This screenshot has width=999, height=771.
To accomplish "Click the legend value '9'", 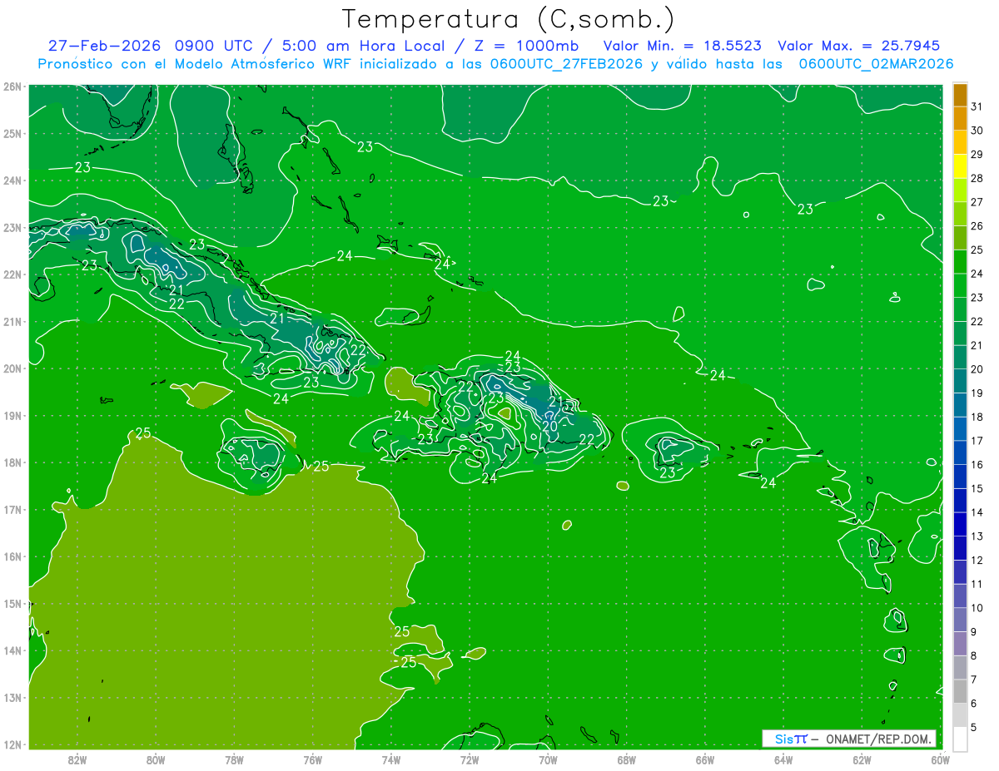I will (973, 632).
